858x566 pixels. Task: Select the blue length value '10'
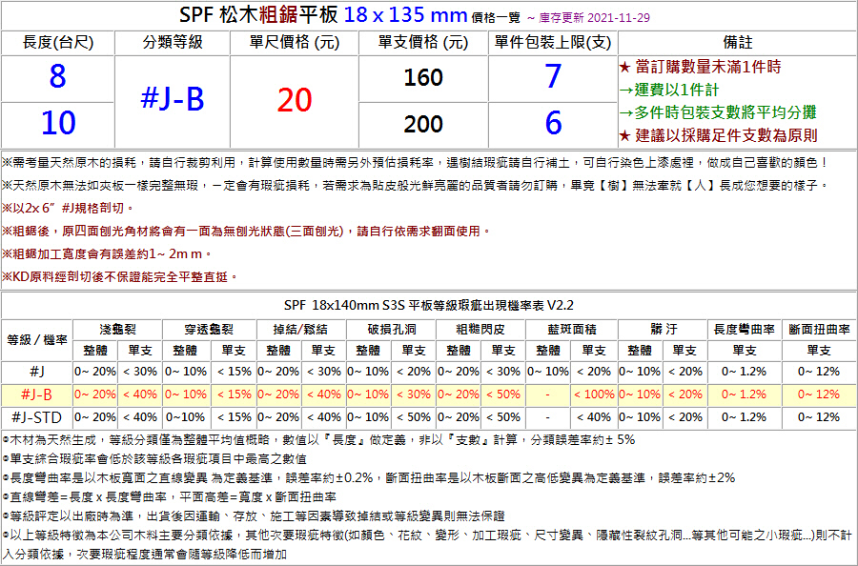click(58, 123)
